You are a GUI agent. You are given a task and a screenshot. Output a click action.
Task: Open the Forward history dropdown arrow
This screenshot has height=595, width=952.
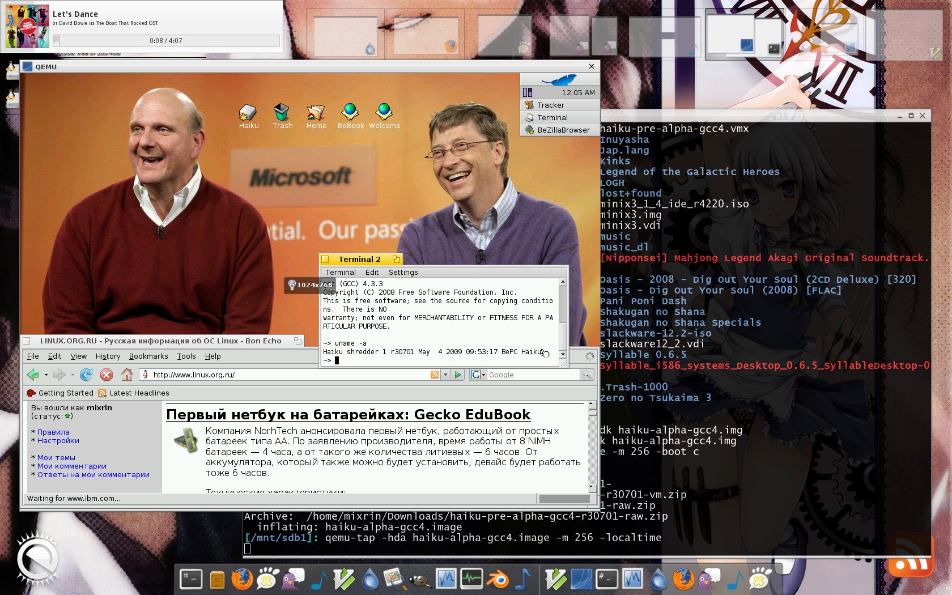pos(72,375)
